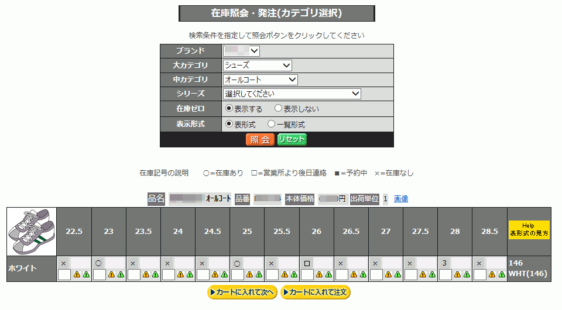
Task: Open the シリーズ dropdown 選択してください
Action: point(292,94)
